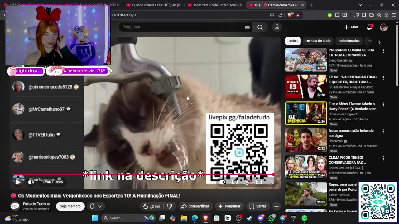Image resolution: width=399 pixels, height=224 pixels.
Task: Open Brave Wallet icon
Action: pyautogui.click(x=371, y=15)
